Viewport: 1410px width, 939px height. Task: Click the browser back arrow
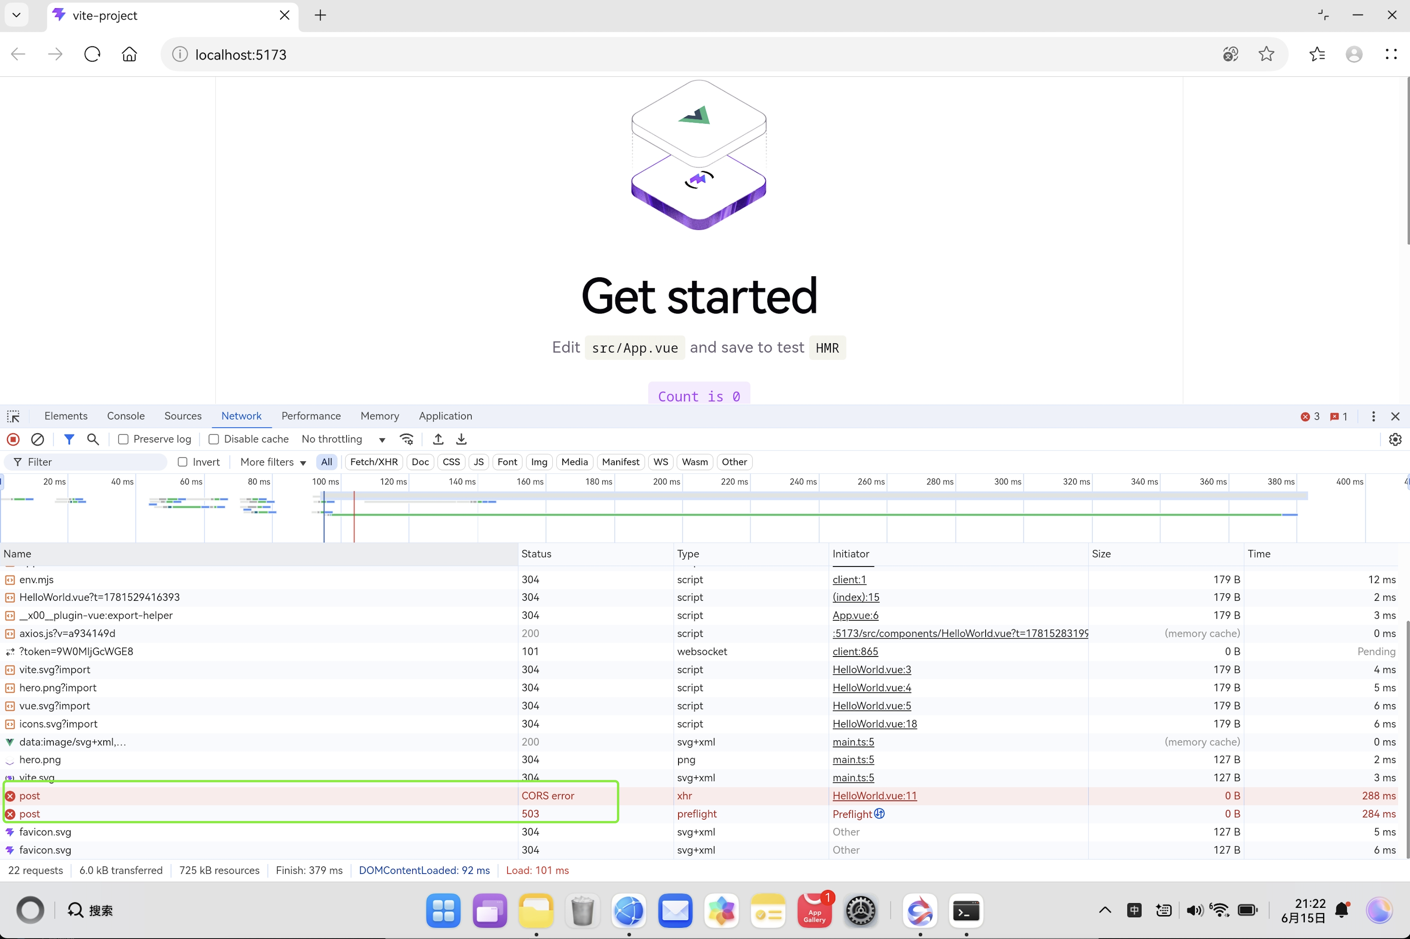pyautogui.click(x=19, y=55)
